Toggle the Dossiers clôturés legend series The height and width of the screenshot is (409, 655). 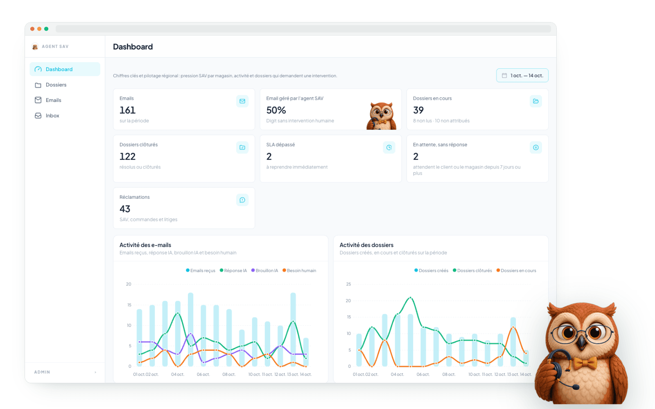coord(472,270)
